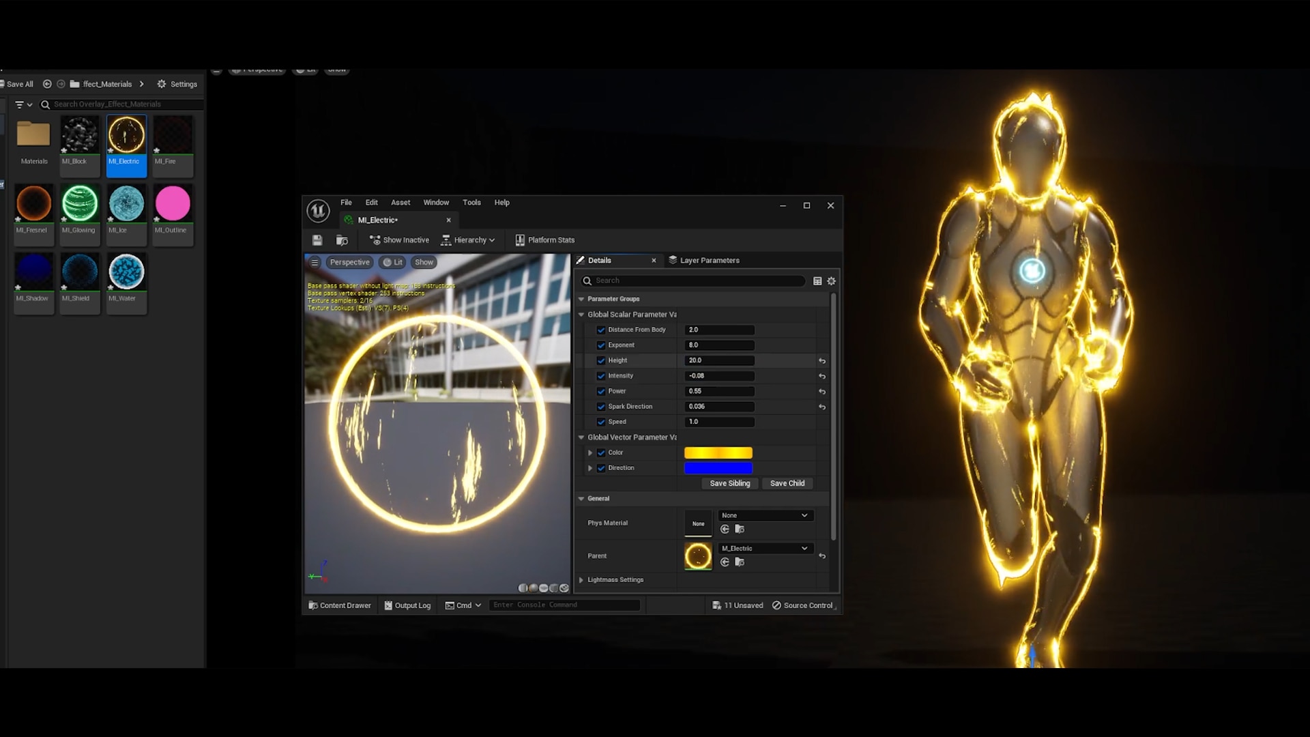The width and height of the screenshot is (1310, 737).
Task: Open the M_Electric parent material dropdown
Action: 766,548
